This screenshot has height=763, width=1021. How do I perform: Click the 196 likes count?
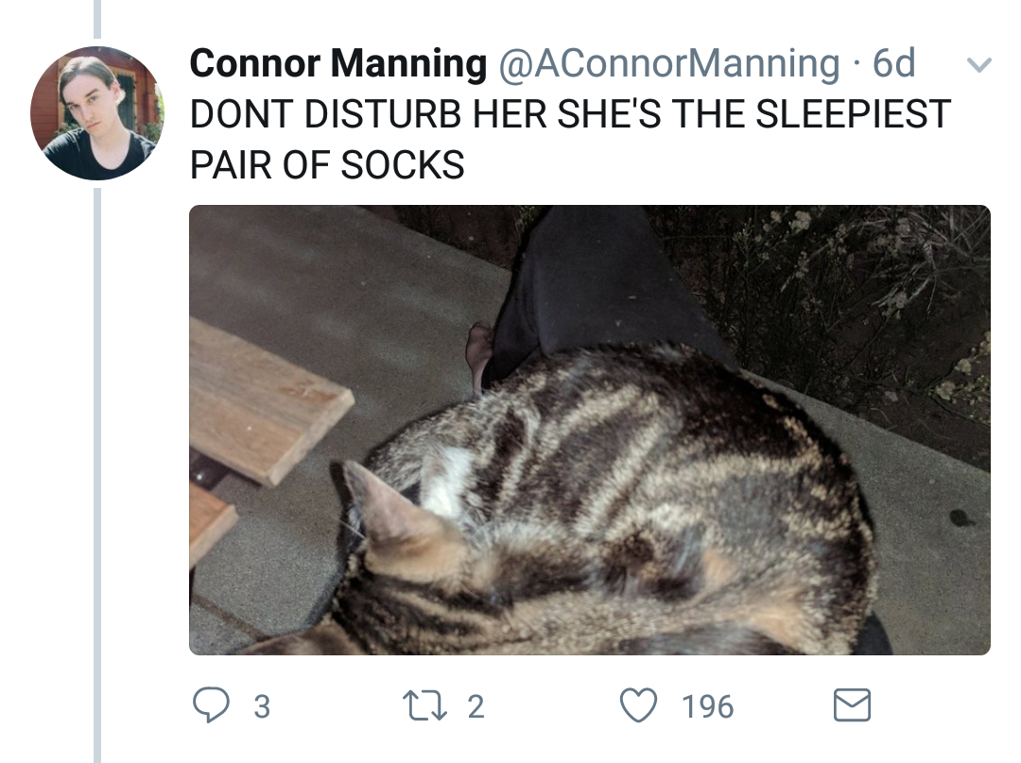[707, 706]
